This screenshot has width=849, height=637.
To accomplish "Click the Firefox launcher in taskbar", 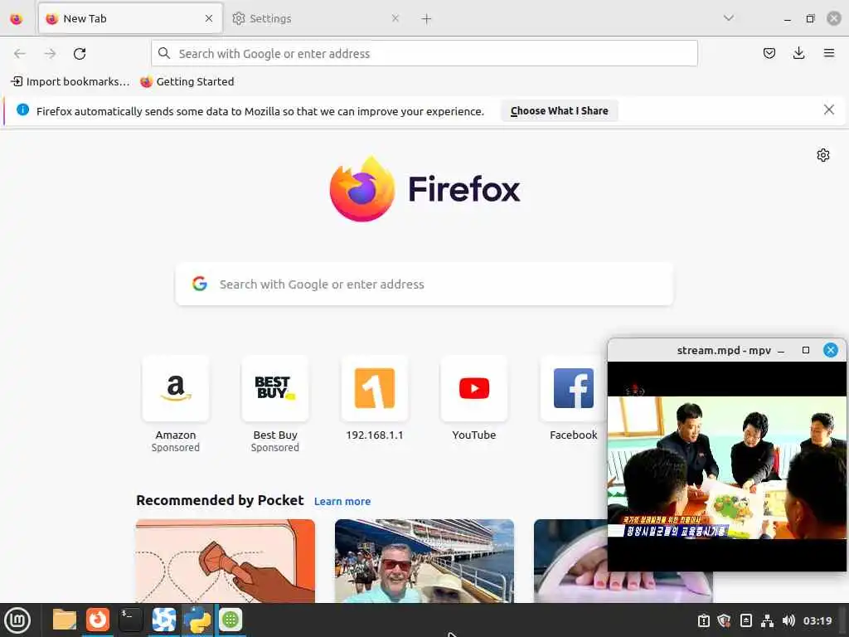I will pyautogui.click(x=98, y=620).
